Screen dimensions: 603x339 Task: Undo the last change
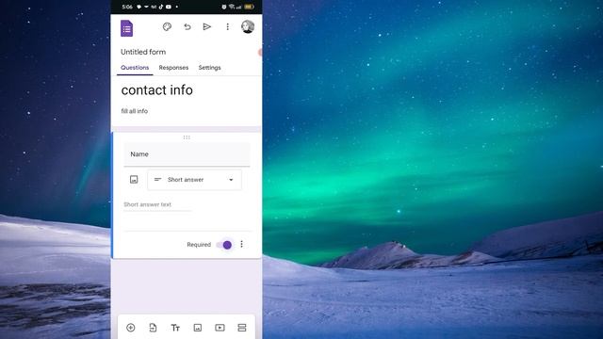[x=187, y=26]
